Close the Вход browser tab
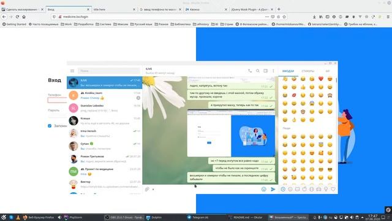This screenshot has width=392, height=221. [88, 9]
